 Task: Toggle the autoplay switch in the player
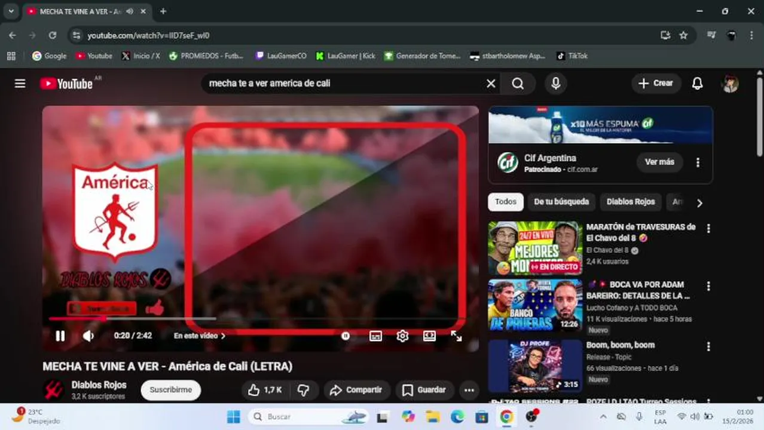[346, 336]
